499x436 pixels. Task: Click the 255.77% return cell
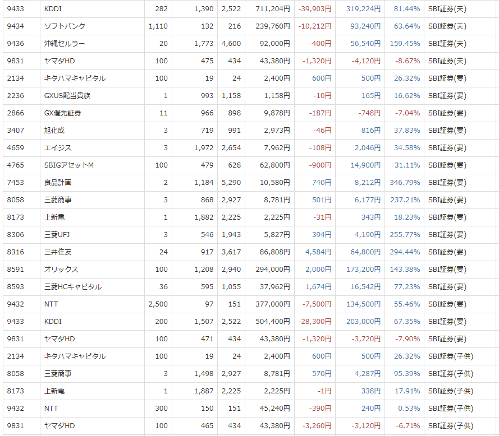[405, 234]
